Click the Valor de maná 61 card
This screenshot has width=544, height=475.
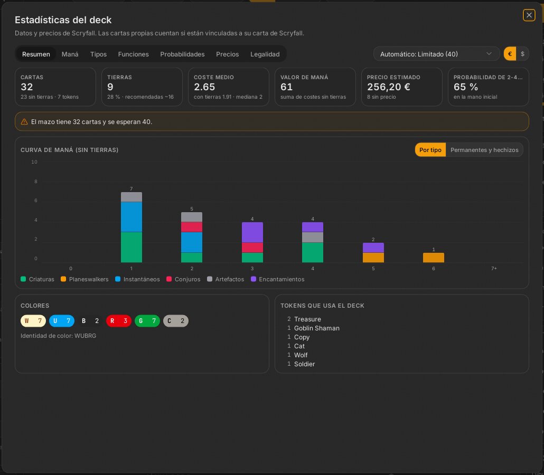pos(315,87)
